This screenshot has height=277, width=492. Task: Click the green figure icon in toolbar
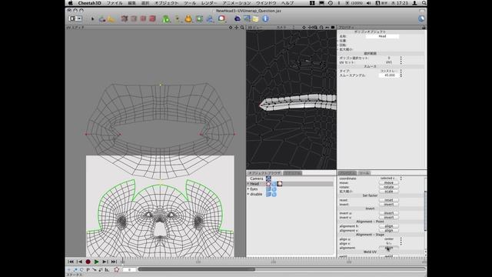pyautogui.click(x=166, y=18)
